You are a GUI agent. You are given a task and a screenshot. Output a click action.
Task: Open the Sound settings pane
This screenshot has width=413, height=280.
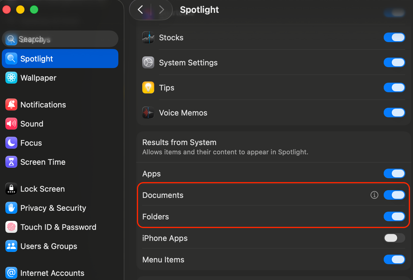[32, 124]
